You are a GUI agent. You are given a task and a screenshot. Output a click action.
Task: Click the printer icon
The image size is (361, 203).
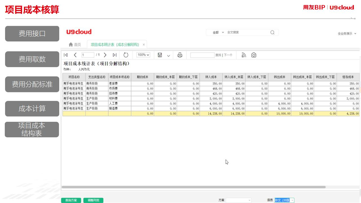click(x=180, y=55)
